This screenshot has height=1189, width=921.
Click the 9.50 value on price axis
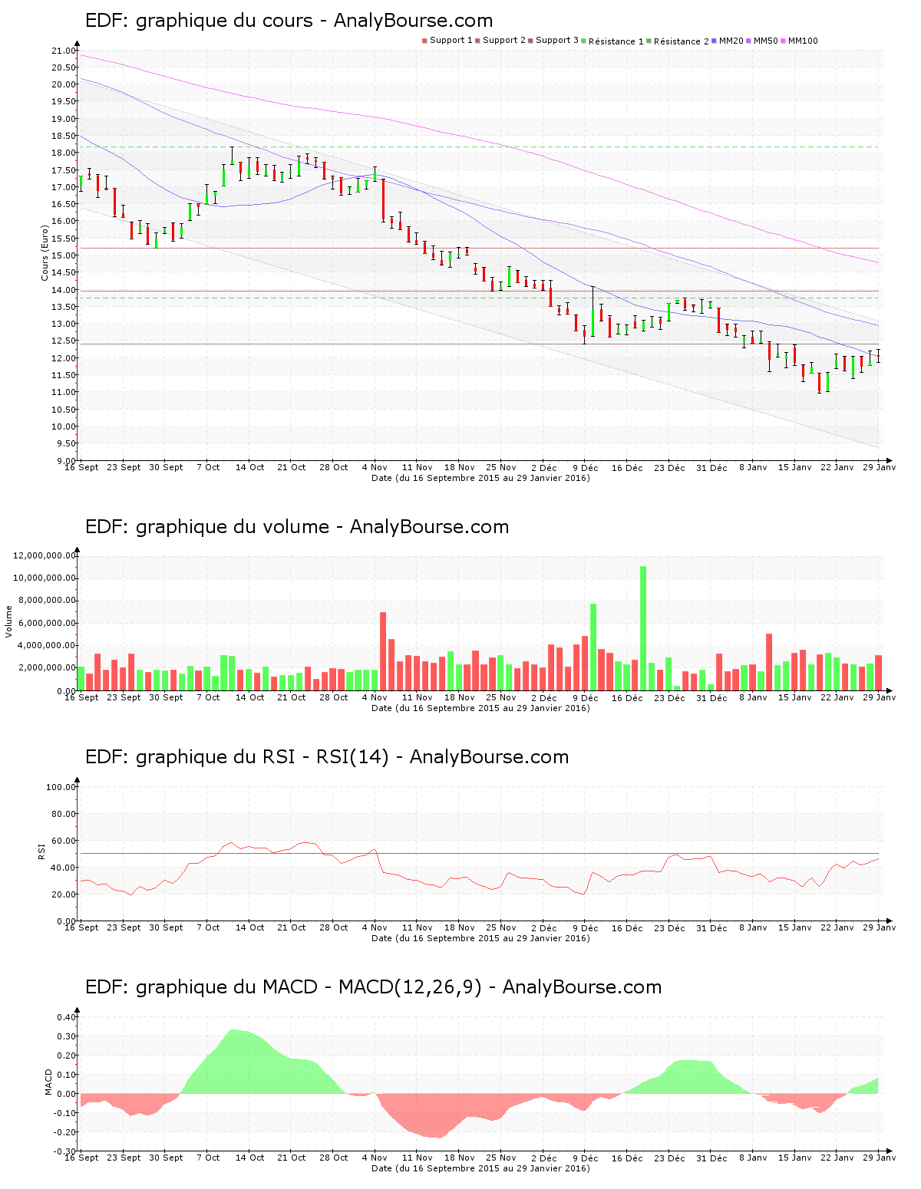66,443
